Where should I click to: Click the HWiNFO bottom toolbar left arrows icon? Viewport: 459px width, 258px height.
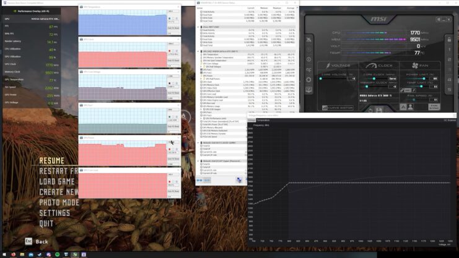coord(199,180)
